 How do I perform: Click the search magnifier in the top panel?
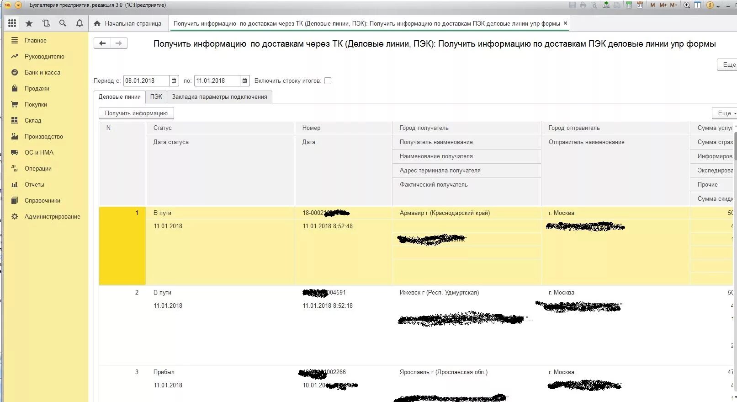coord(63,23)
